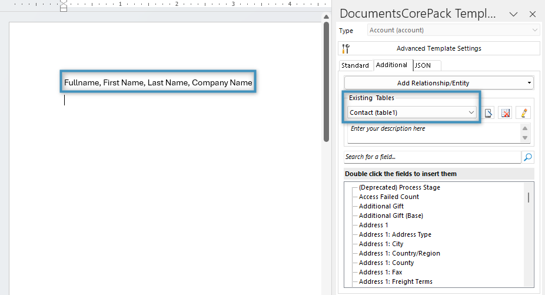Screen dimensions: 545x295
Task: Click the field list scrollbar thumb
Action: (x=529, y=198)
